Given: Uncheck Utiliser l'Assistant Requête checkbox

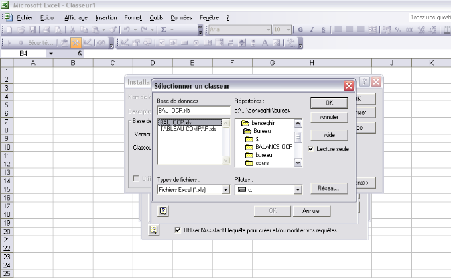Looking at the screenshot, I should [x=178, y=230].
